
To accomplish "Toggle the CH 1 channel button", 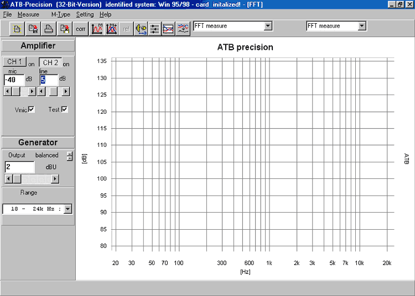I will [14, 62].
